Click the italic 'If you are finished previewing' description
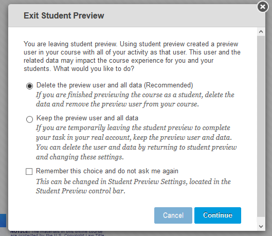Screen dimensions: 272x236 coord(135,99)
